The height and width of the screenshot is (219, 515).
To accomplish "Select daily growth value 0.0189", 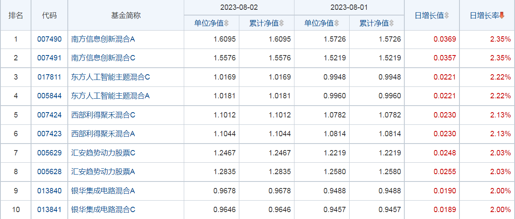I will tap(445, 210).
